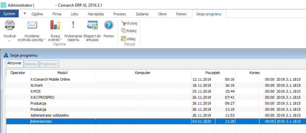Switch to the Historia tab

pos(31,64)
